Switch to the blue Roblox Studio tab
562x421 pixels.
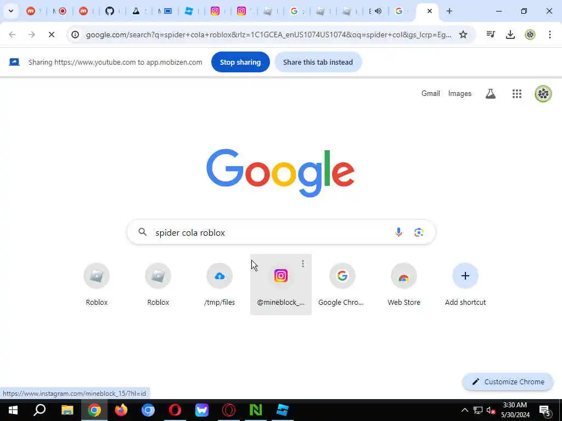[189, 11]
